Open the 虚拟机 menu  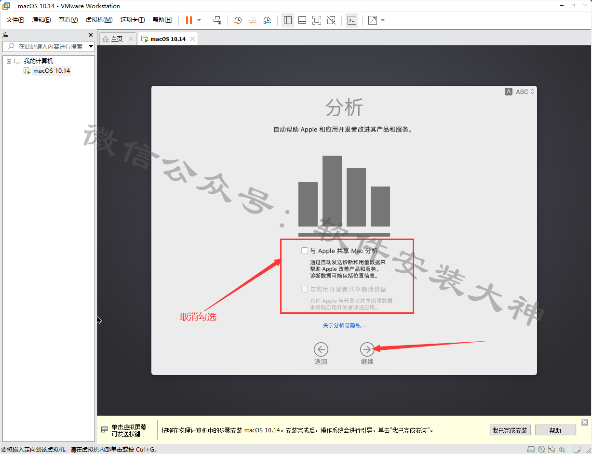[x=99, y=20]
